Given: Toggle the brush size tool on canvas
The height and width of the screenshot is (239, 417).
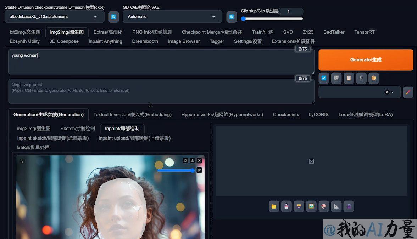Looking at the screenshot, I should click(199, 170).
